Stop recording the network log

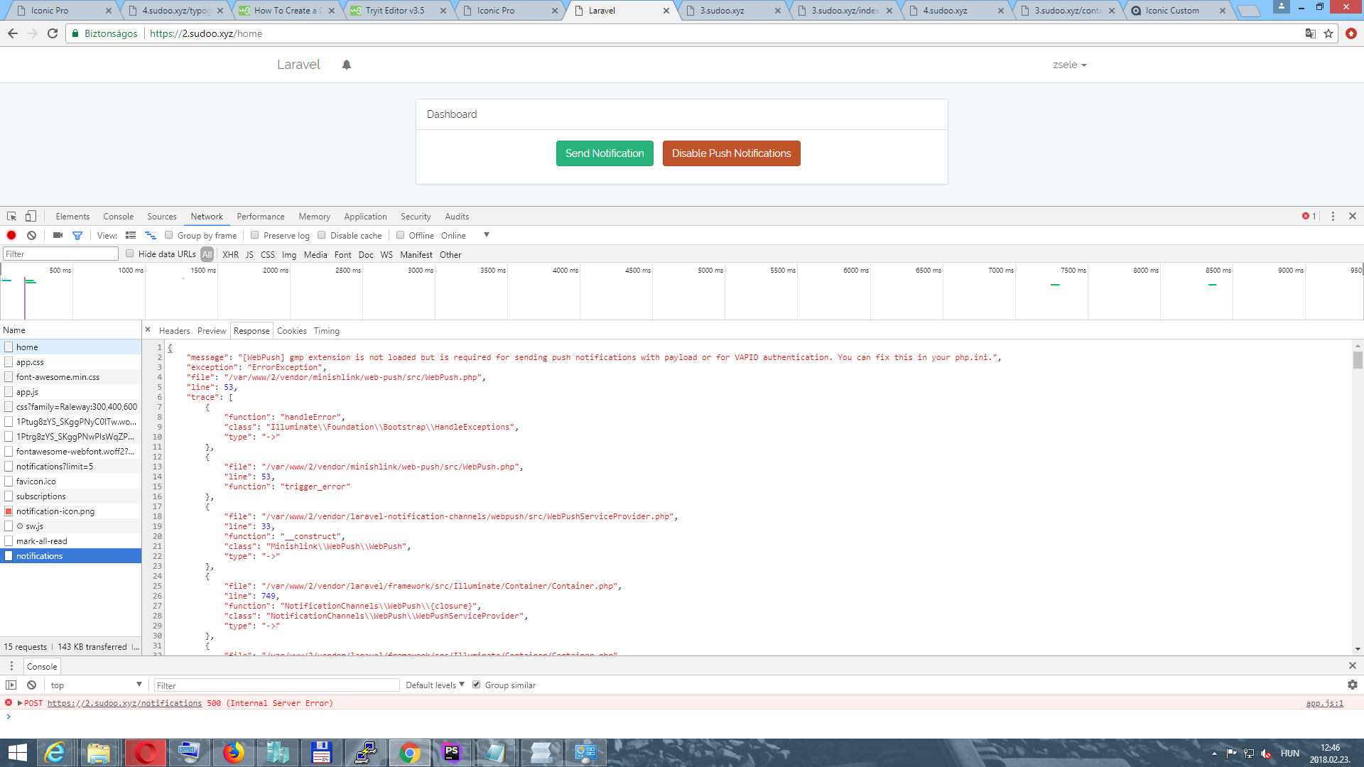(x=11, y=235)
